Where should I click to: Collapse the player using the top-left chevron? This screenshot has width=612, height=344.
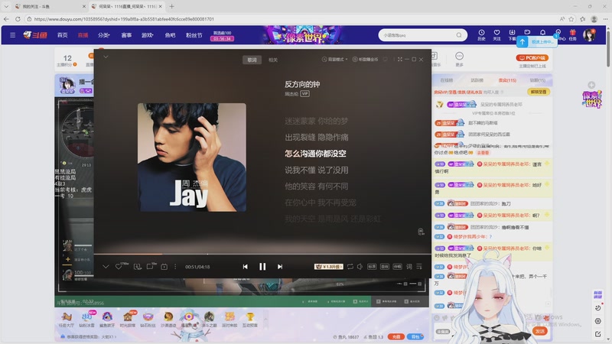[x=106, y=57]
